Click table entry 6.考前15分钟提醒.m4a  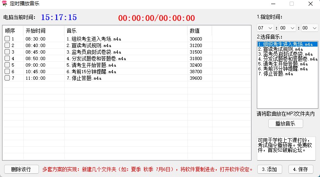[91, 72]
